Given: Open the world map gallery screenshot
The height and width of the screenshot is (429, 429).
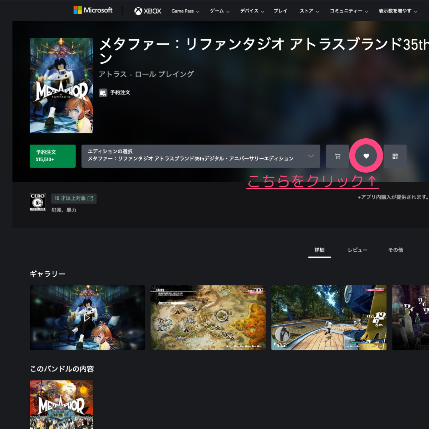Looking at the screenshot, I should pos(208,317).
